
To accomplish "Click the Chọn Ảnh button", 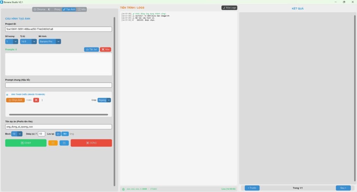I will pos(15,100).
